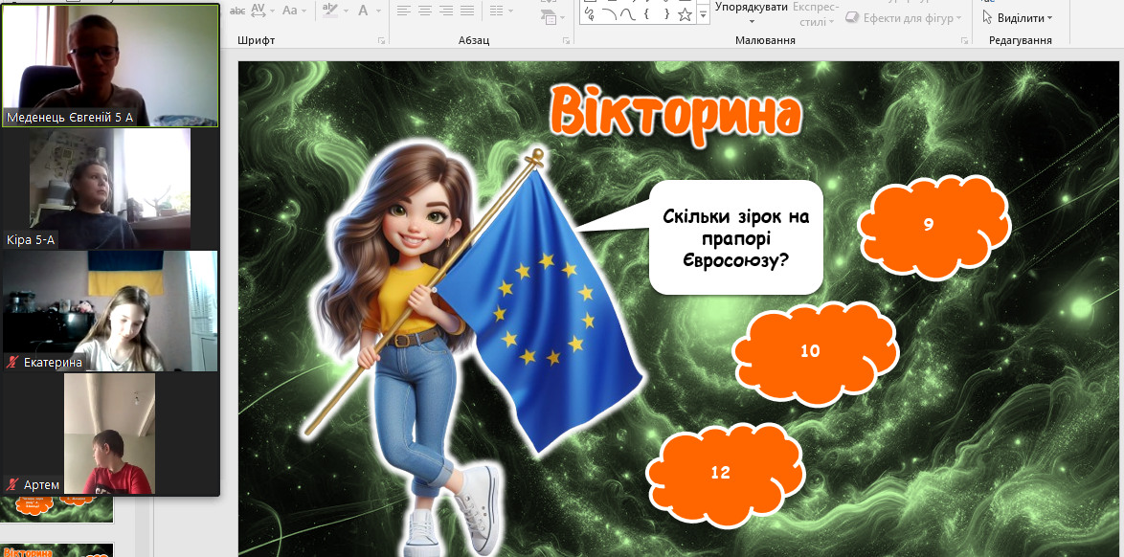Expand the shapes gallery More button
The image size is (1124, 557).
[703, 13]
